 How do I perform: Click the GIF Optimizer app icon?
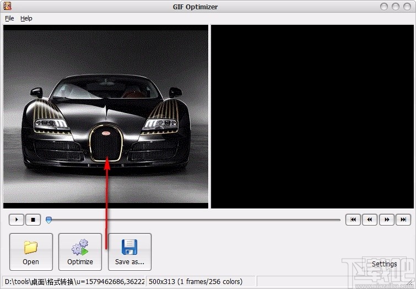click(x=7, y=6)
